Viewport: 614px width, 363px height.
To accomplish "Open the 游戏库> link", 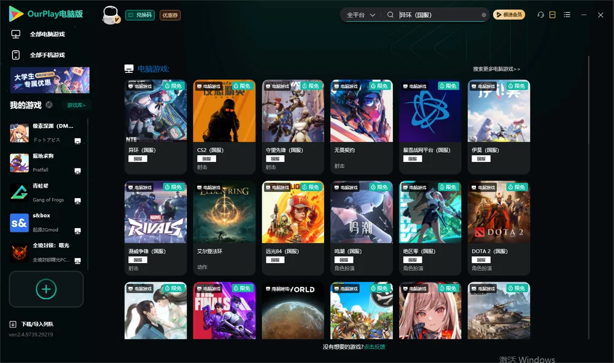I will pyautogui.click(x=76, y=105).
